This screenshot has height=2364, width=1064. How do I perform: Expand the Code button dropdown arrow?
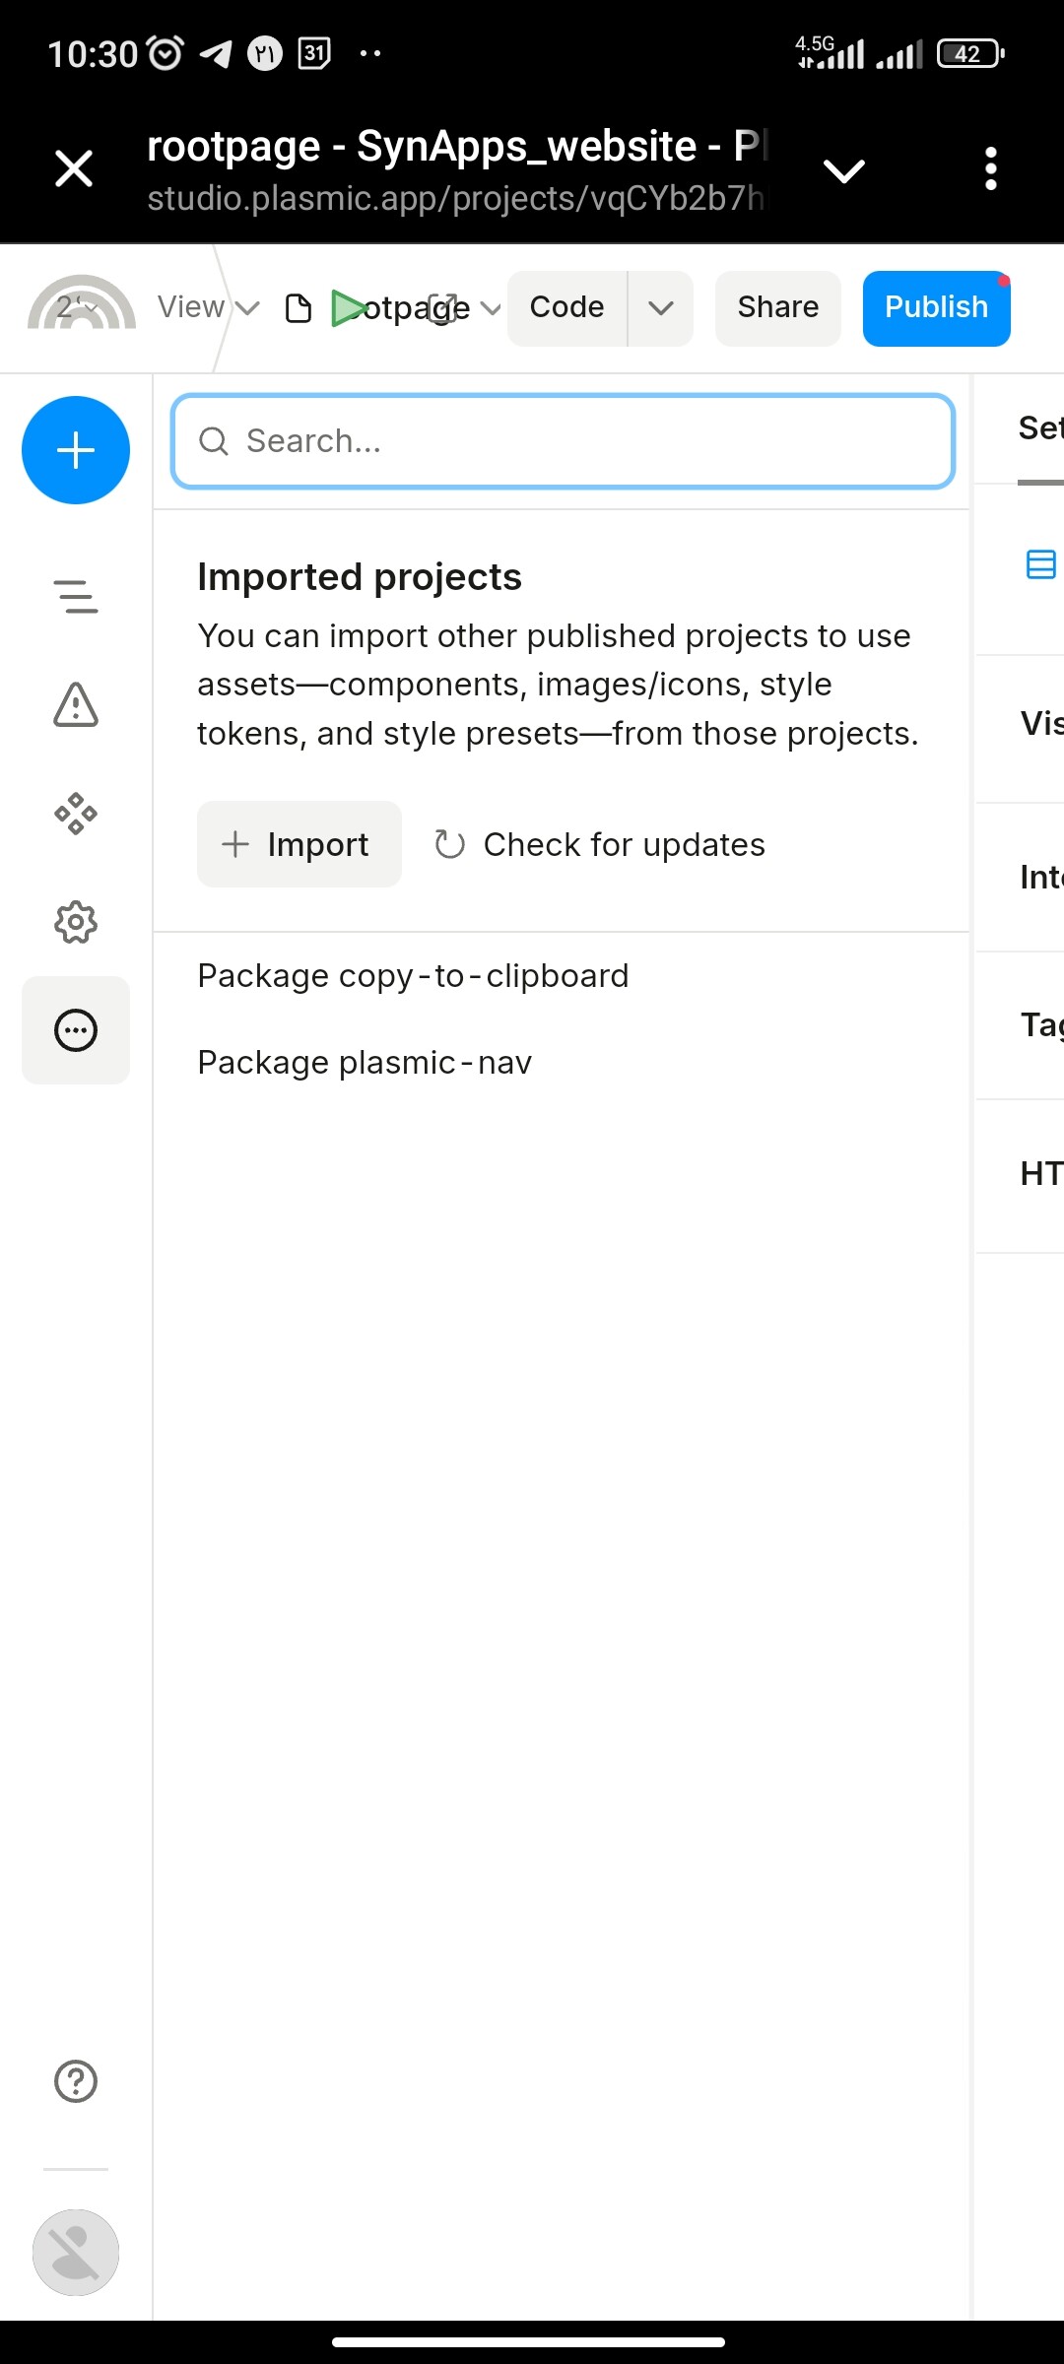tap(661, 308)
